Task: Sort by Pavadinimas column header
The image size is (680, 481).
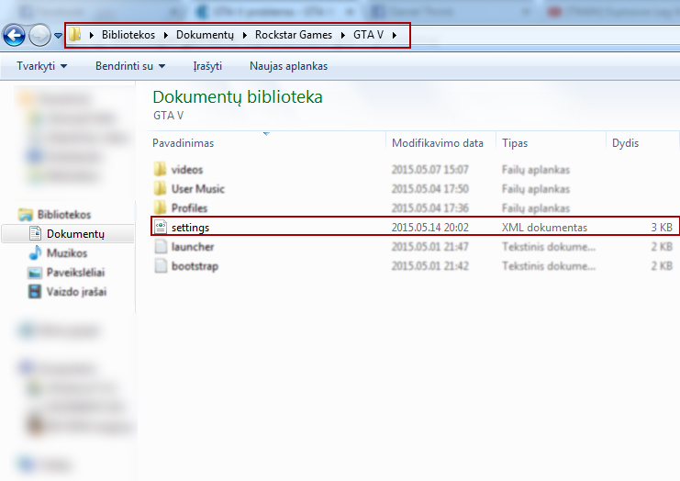Action: coord(184,143)
